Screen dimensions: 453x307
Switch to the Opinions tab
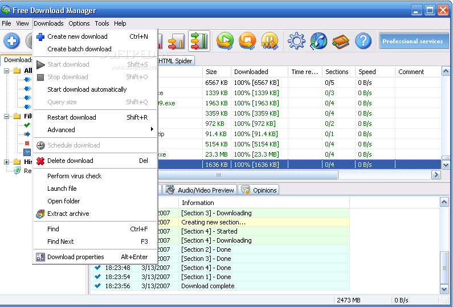259,190
